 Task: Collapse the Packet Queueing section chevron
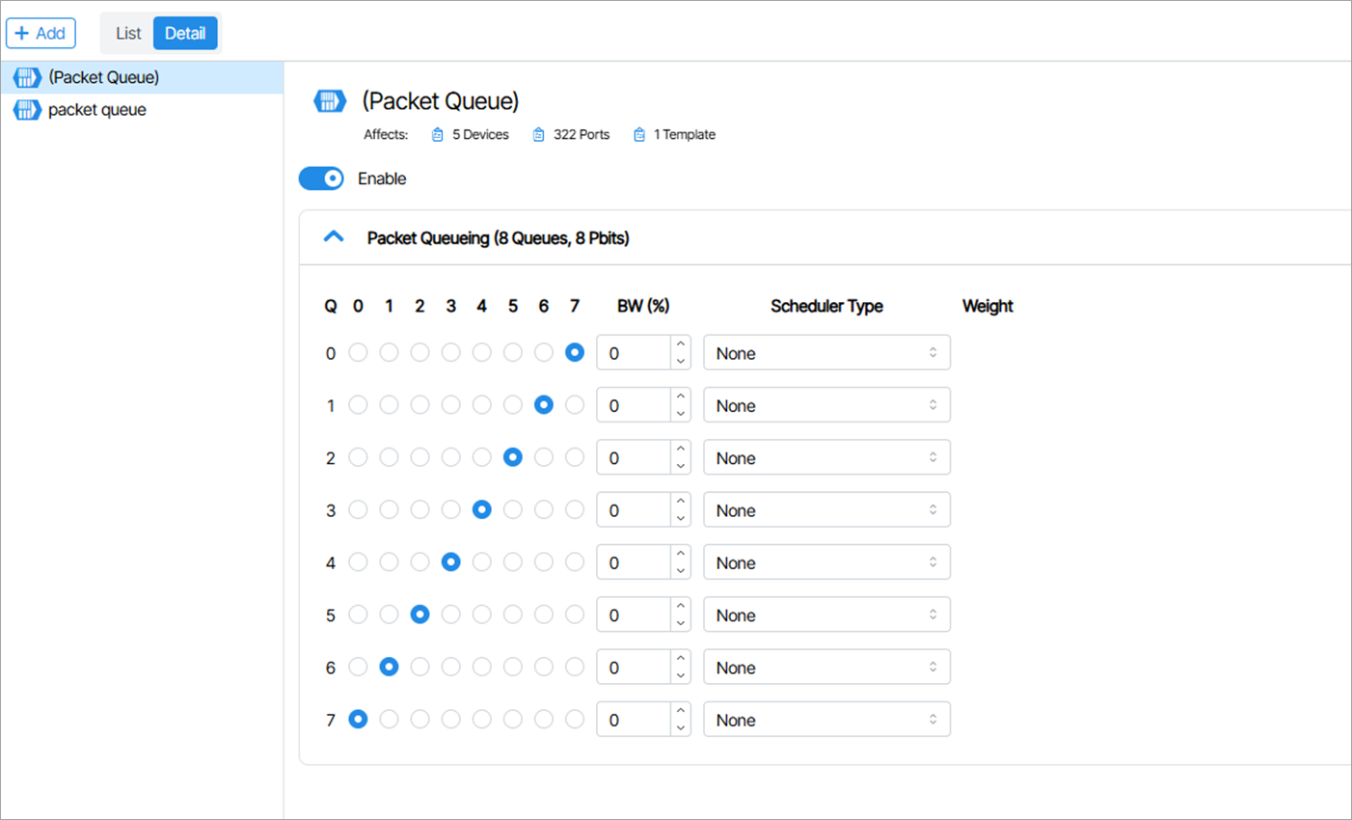tap(334, 237)
